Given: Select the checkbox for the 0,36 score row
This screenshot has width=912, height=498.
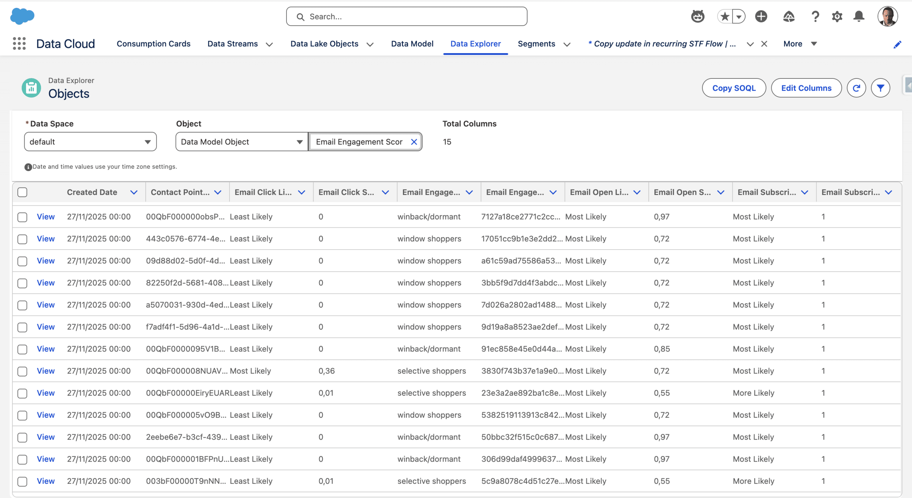Looking at the screenshot, I should coord(22,371).
